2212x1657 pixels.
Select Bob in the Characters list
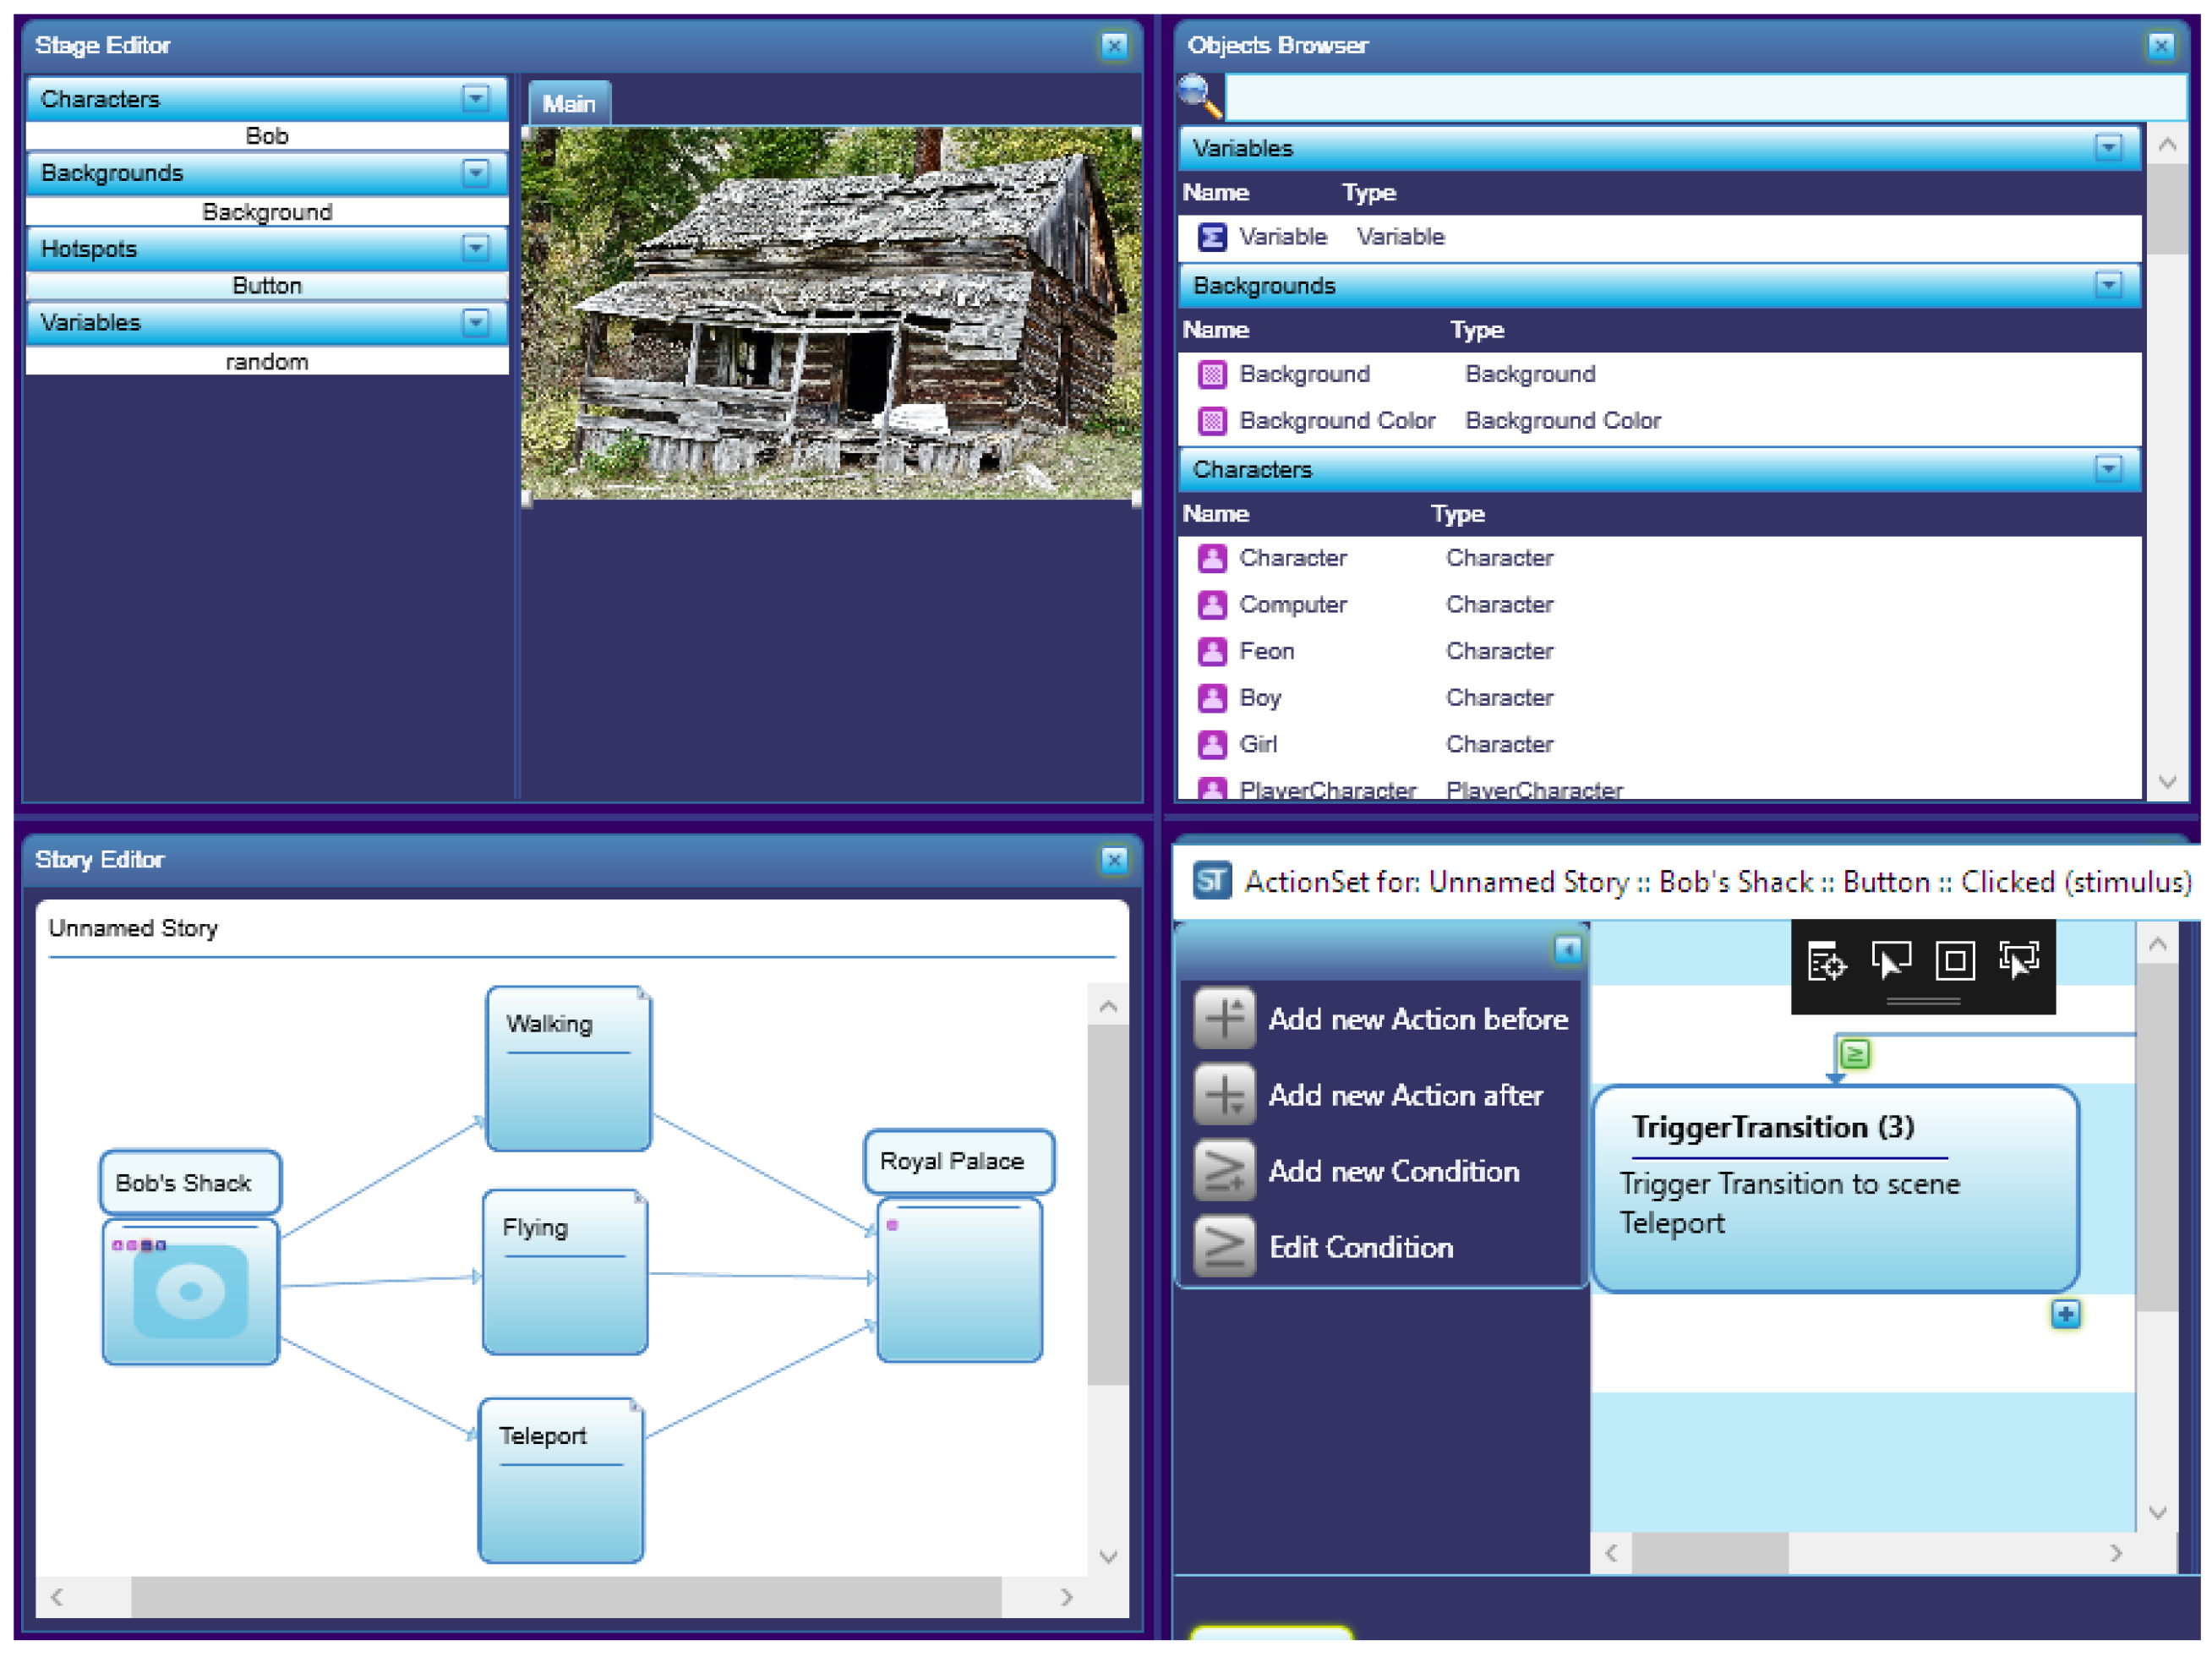pos(266,136)
